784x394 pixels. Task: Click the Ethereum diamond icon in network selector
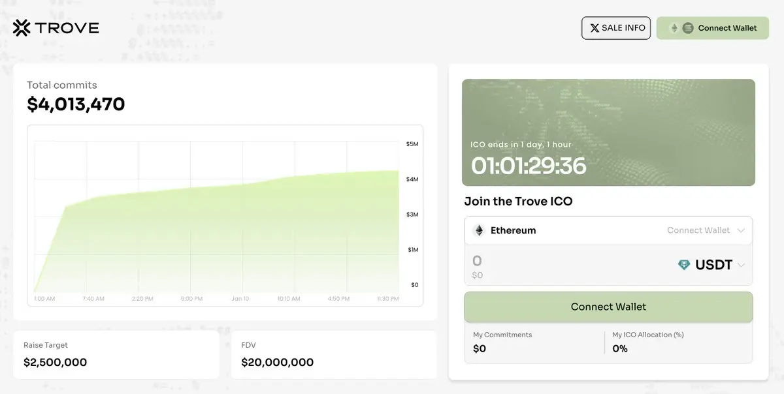click(479, 230)
